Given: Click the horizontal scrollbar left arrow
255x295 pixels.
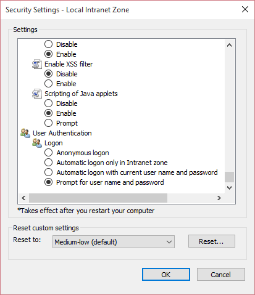Looking at the screenshot, I should click(23, 198).
